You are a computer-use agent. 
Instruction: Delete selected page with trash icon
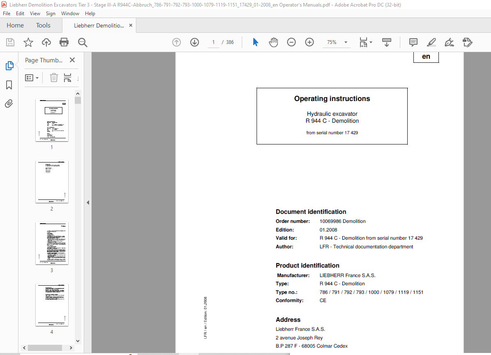point(54,77)
